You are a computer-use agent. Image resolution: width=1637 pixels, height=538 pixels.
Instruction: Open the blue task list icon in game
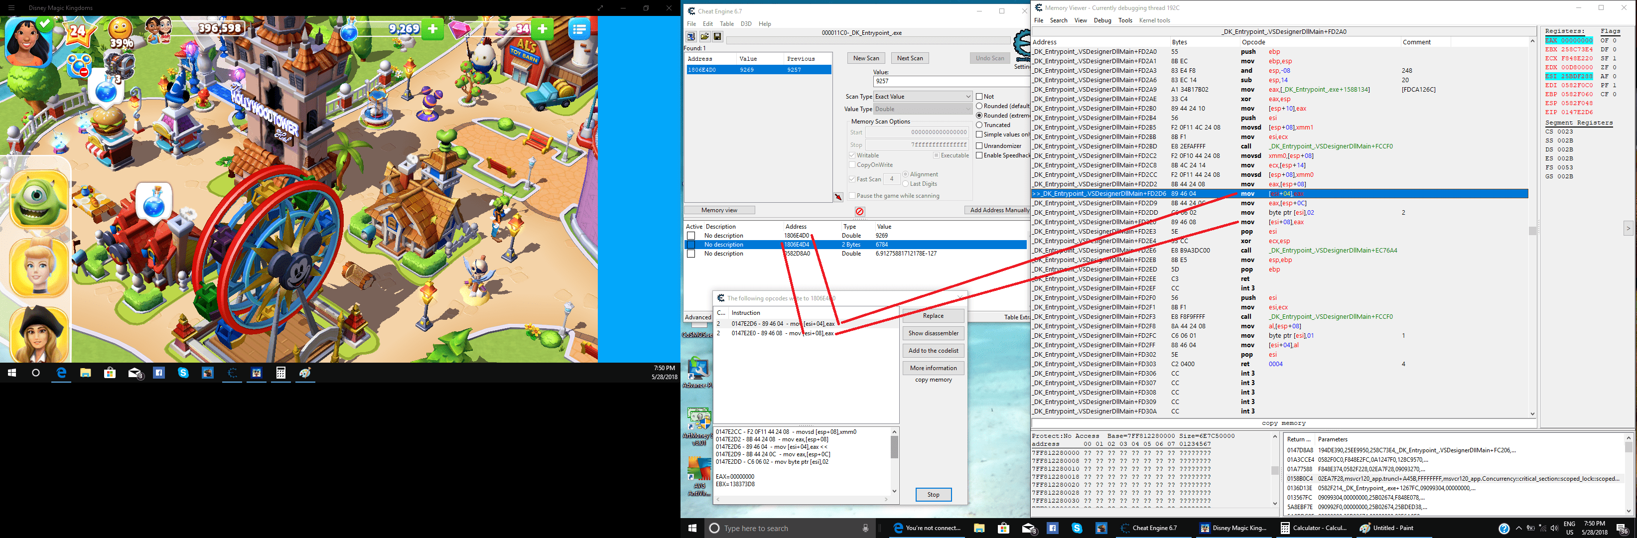pos(579,28)
